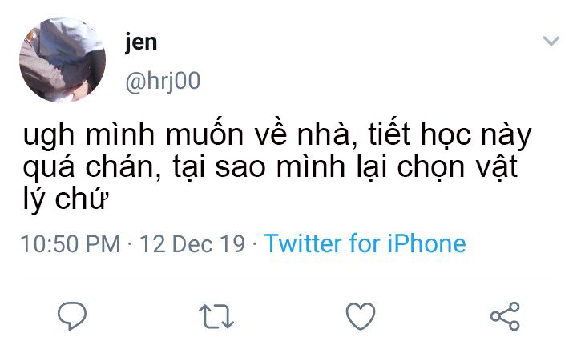Click the 10:50 PM timestamp
This screenshot has width=577, height=349.
tap(71, 244)
